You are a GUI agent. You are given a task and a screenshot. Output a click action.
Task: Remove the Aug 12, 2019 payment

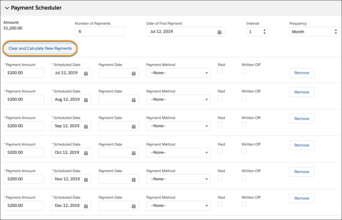tap(302, 92)
